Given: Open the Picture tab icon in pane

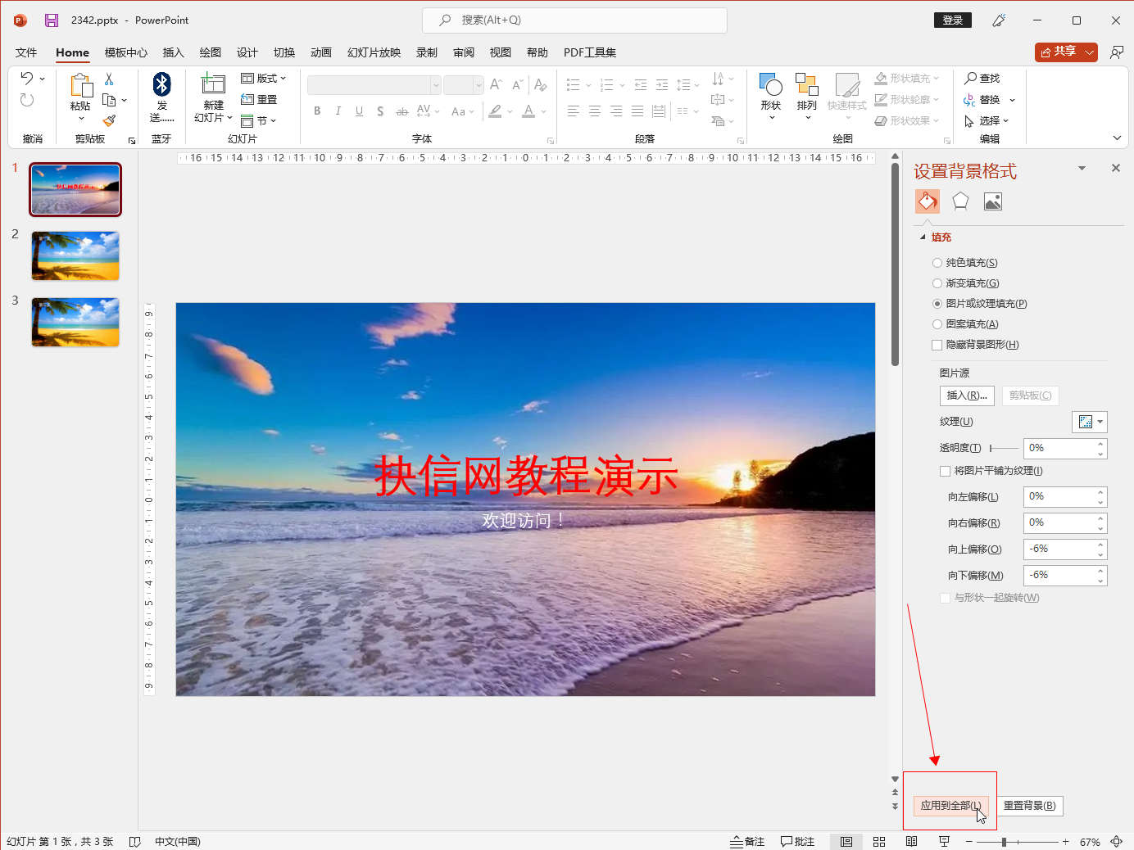Looking at the screenshot, I should pyautogui.click(x=992, y=201).
